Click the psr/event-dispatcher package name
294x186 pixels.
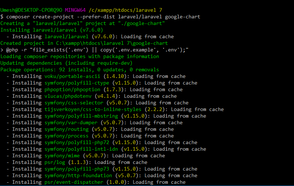coord(74,182)
